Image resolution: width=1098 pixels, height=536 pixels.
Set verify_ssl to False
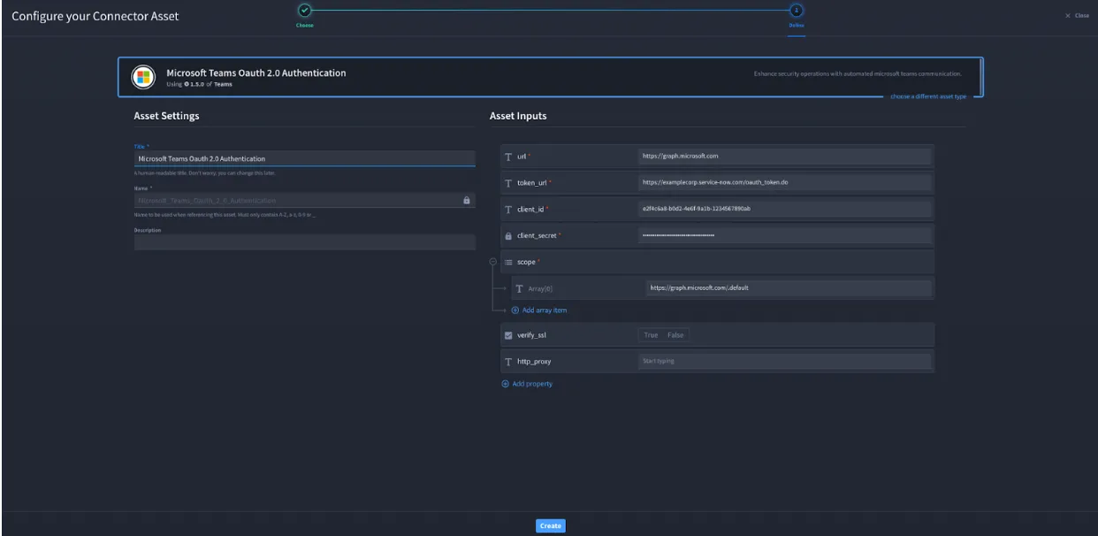(x=675, y=335)
